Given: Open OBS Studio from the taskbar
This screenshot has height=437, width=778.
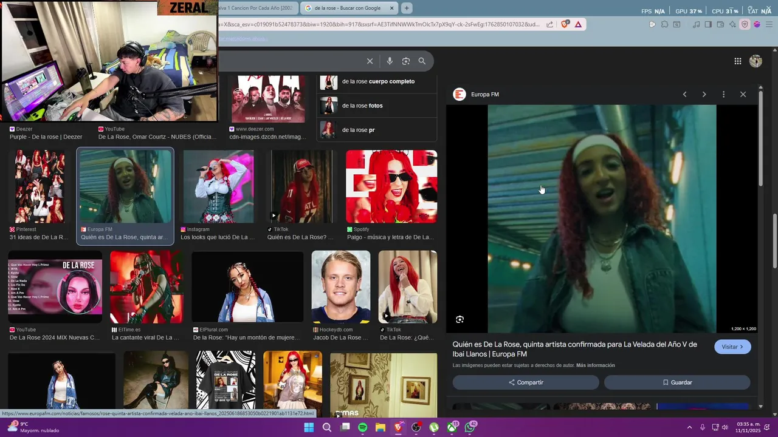Looking at the screenshot, I should pos(416,427).
